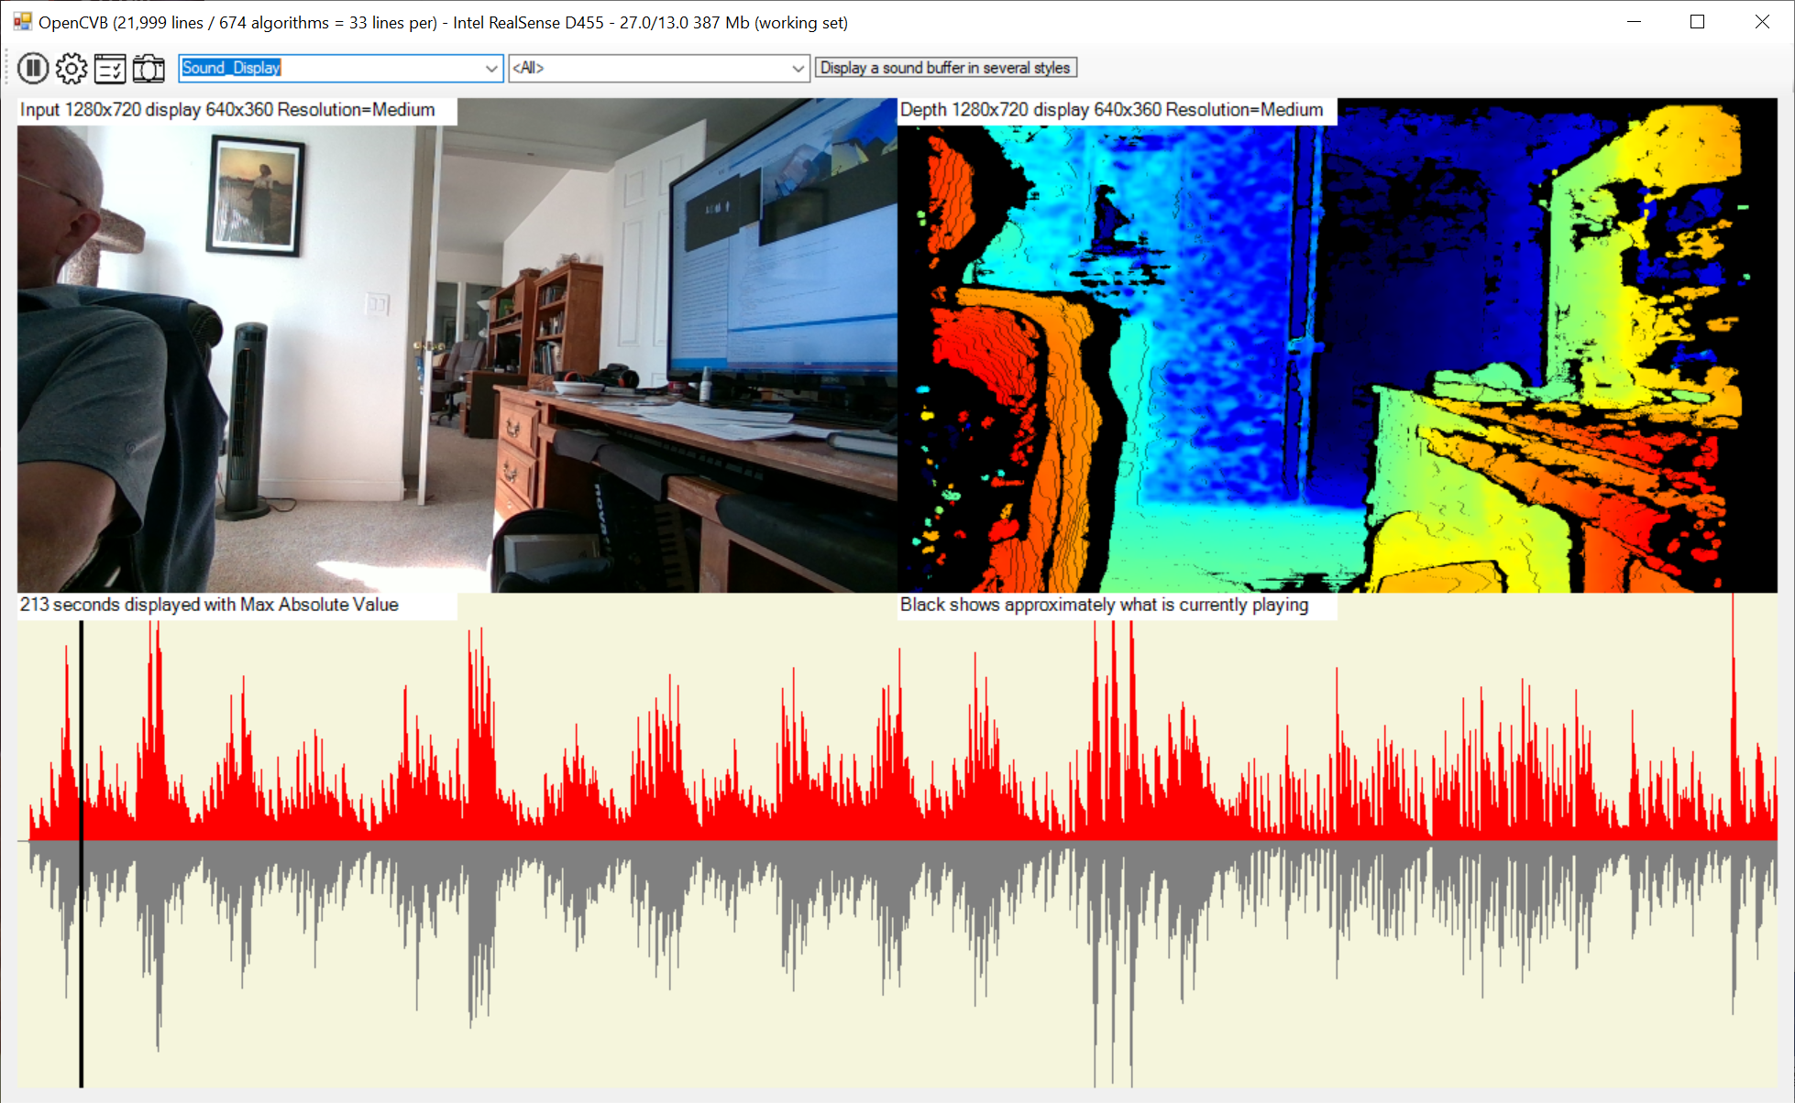Click the Input 1280x720 image label
The width and height of the screenshot is (1795, 1103).
click(227, 110)
